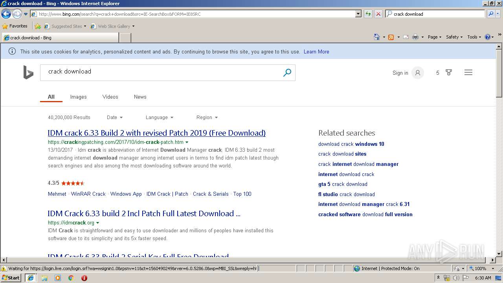Click the IE search box magnifier icon
The height and width of the screenshot is (283, 503).
coord(490,14)
